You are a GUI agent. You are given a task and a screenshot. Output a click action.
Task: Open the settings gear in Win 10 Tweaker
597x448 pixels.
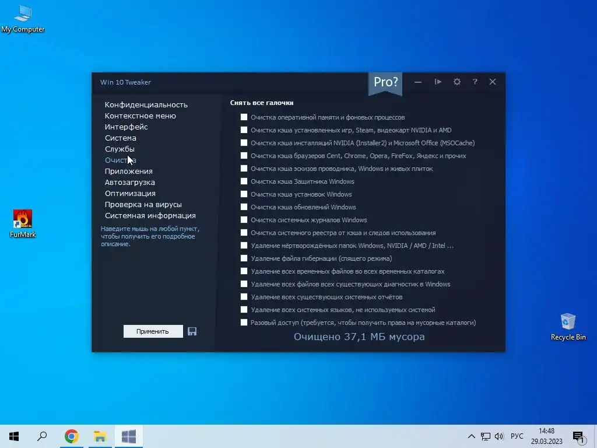[x=457, y=82]
